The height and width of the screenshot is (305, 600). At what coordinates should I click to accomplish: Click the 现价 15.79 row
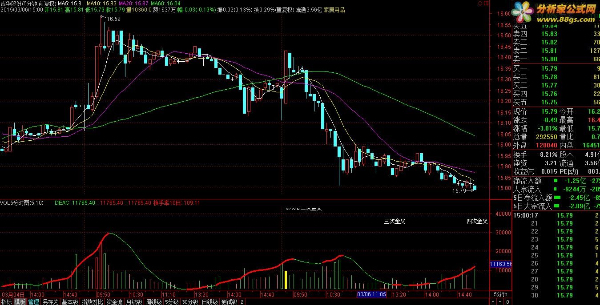[536, 111]
